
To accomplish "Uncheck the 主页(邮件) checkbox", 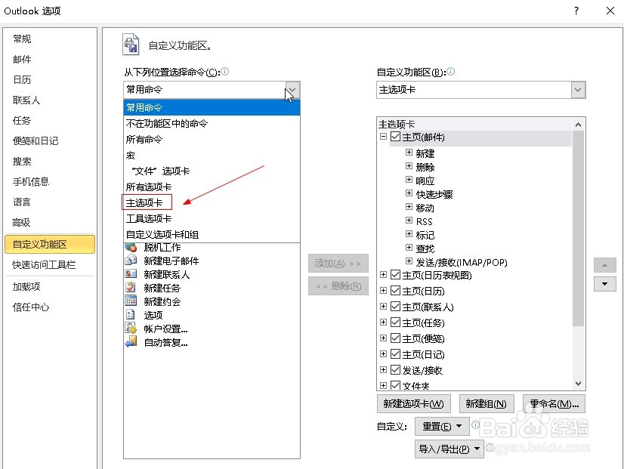I will pos(395,137).
